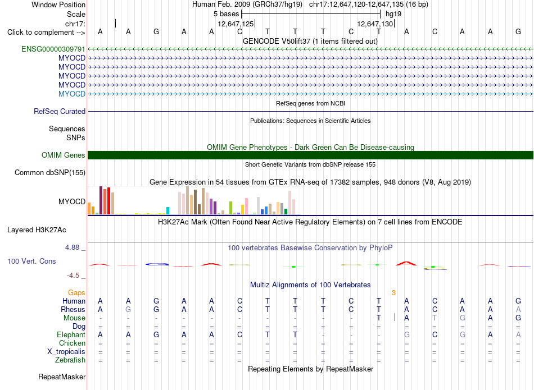
Task: Click the 12,647,130 coordinate marker
Action: coord(375,24)
